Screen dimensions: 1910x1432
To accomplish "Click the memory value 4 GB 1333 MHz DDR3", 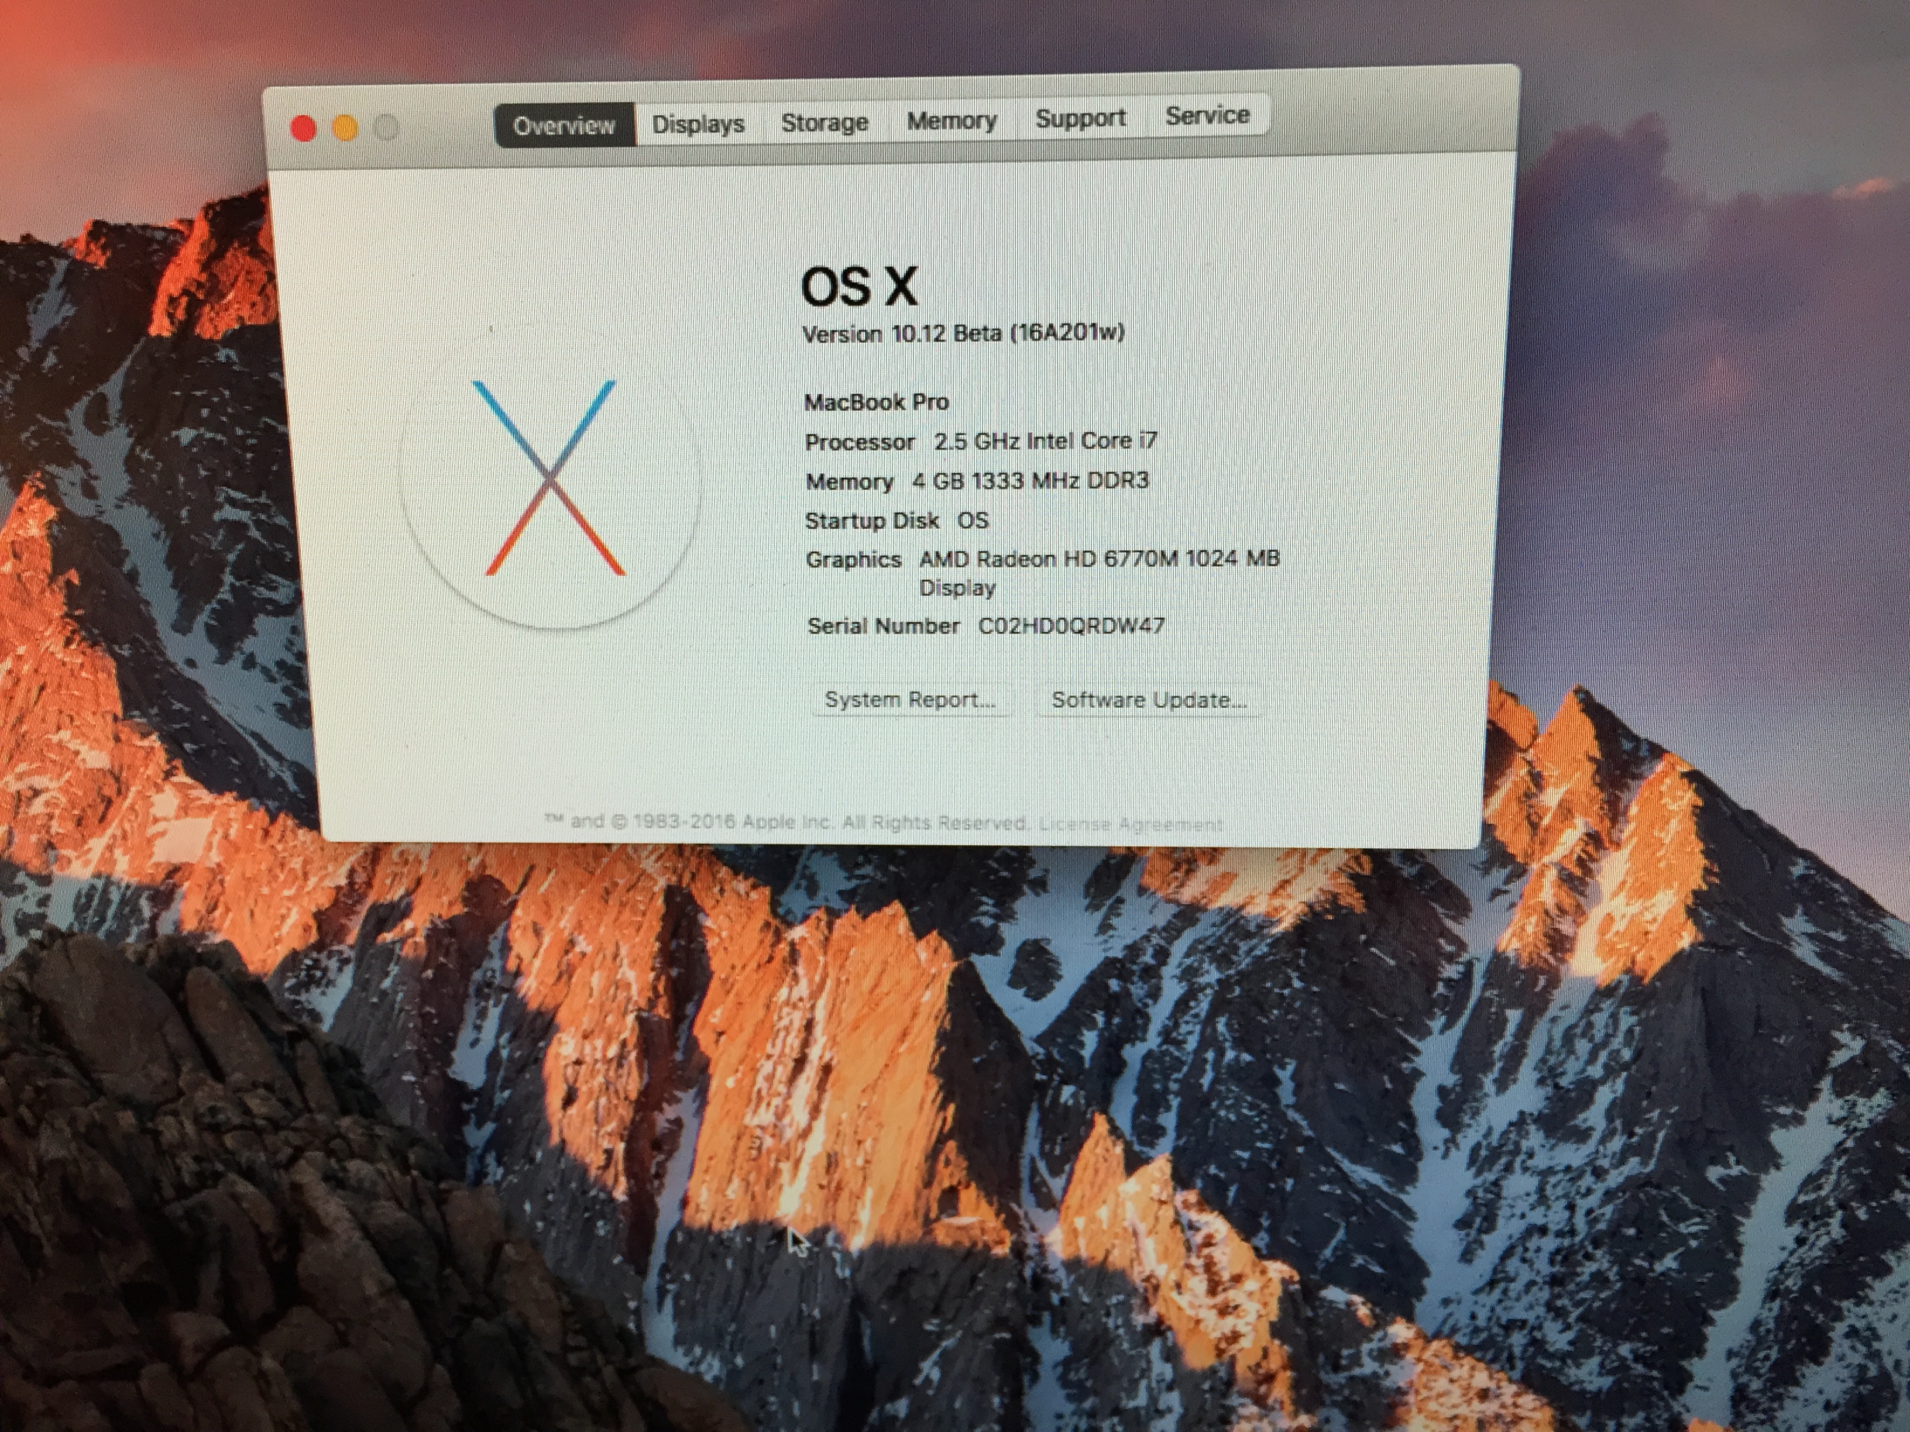I will pyautogui.click(x=1030, y=481).
